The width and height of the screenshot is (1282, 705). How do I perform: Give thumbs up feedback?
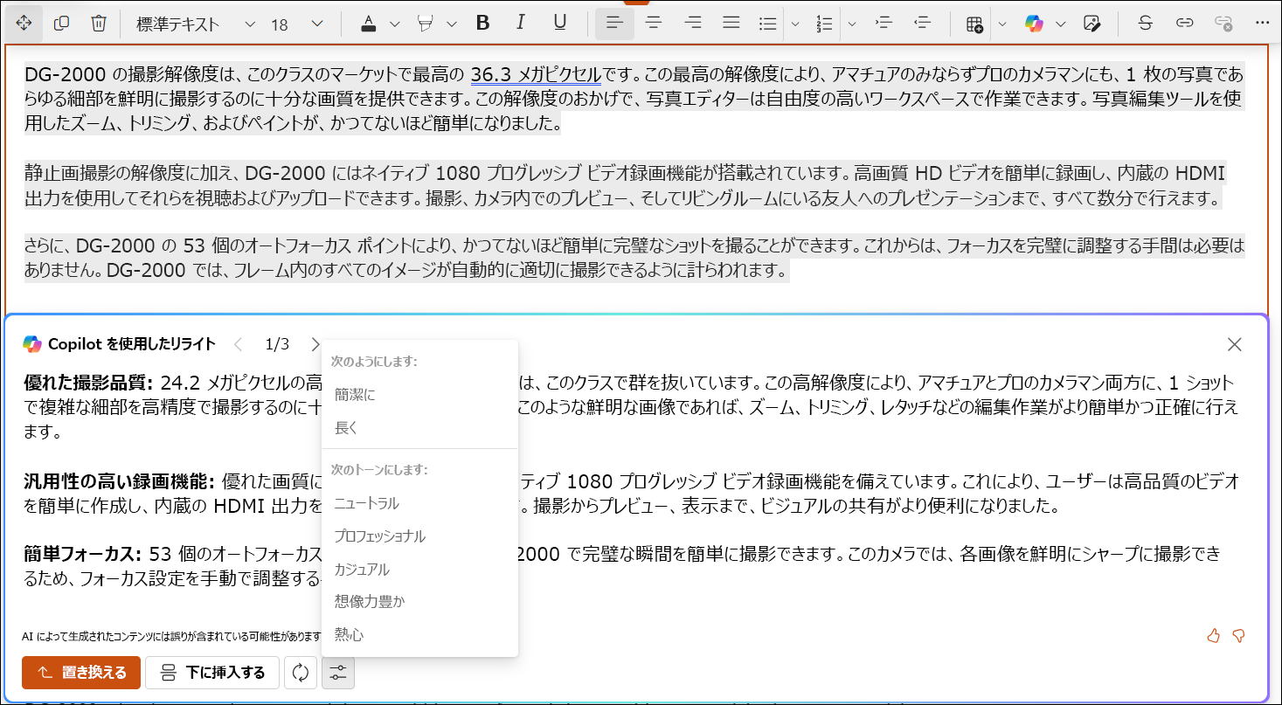tap(1213, 635)
